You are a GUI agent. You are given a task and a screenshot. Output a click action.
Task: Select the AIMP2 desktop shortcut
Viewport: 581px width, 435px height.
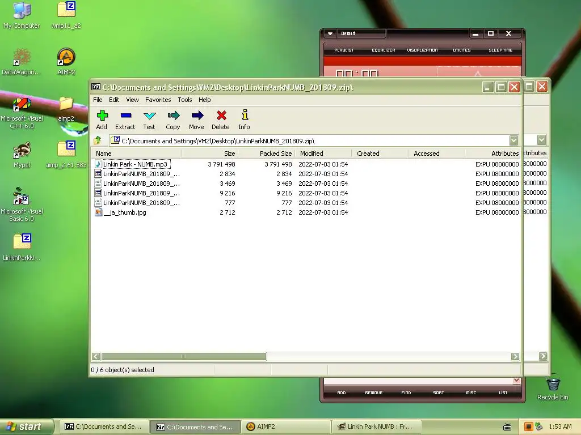[x=66, y=61]
